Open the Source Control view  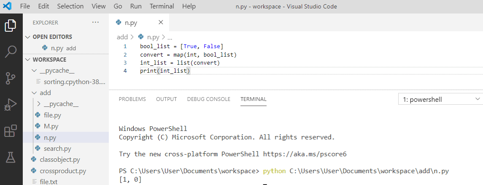(11, 79)
